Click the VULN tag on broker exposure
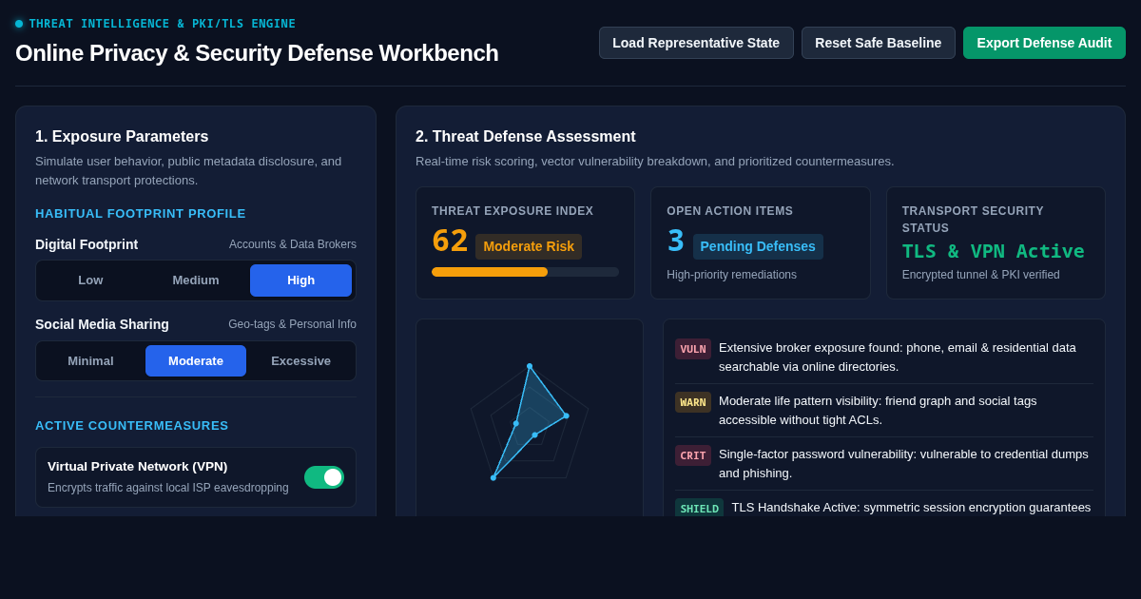This screenshot has width=1141, height=599. (693, 349)
